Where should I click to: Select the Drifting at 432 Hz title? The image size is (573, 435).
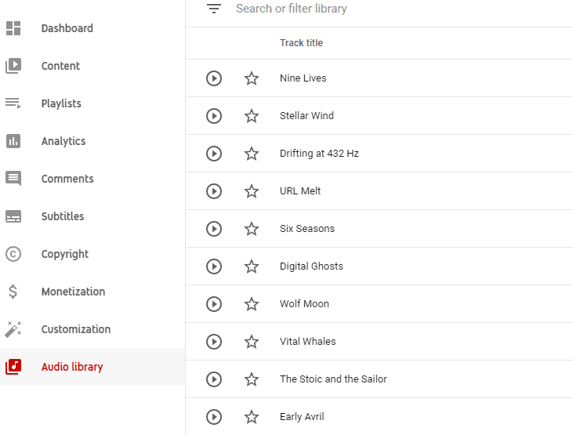[319, 154]
